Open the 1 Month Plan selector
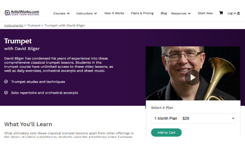Image resolution: width=245 pixels, height=153 pixels. click(193, 118)
